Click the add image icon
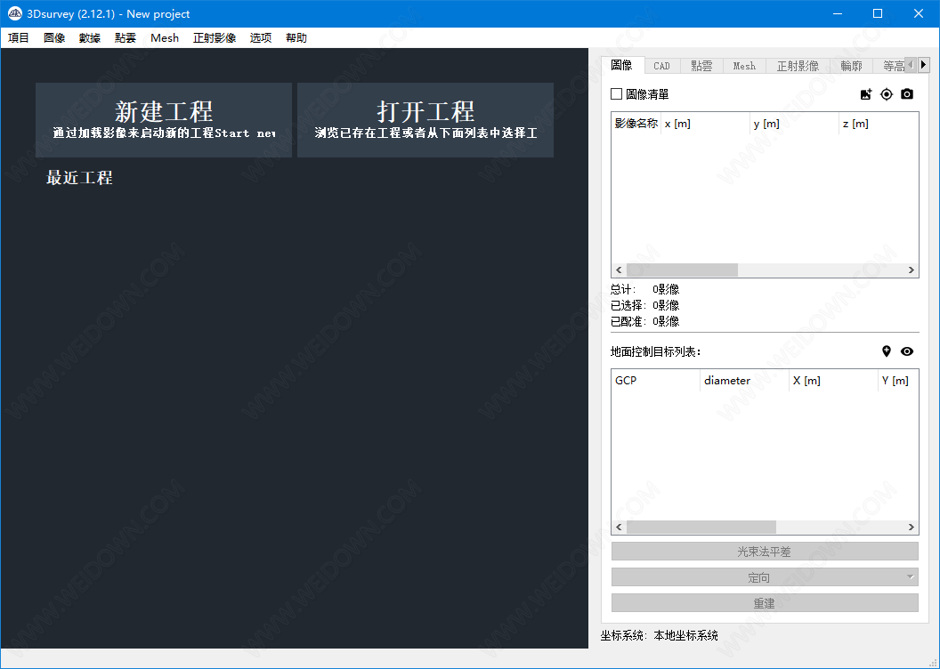This screenshot has height=669, width=940. (x=865, y=94)
